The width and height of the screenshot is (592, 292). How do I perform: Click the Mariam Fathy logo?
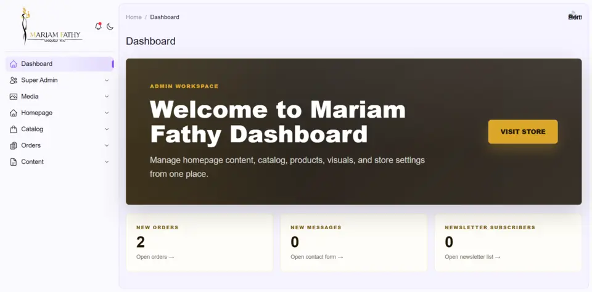pyautogui.click(x=51, y=26)
